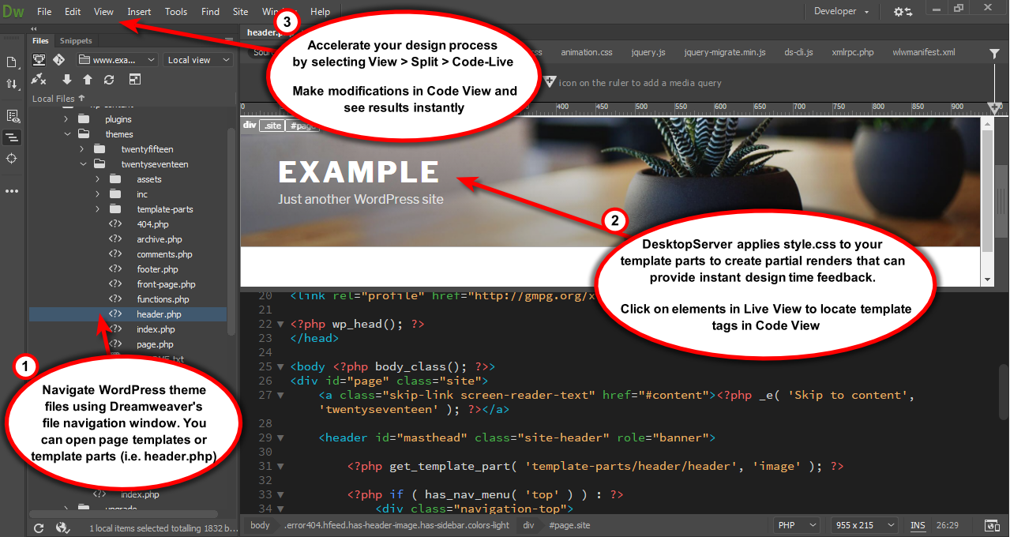Toggle Live View options icon in left toolbar
This screenshot has height=537, width=1010.
point(12,115)
